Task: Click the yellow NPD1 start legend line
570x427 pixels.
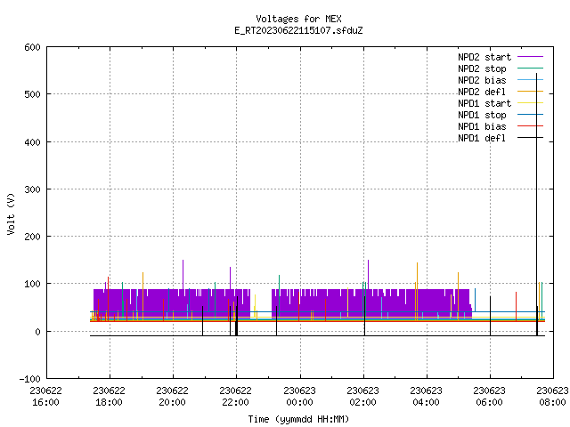Action: (530, 103)
